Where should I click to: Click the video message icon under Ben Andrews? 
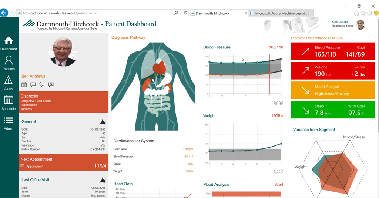tap(51, 85)
